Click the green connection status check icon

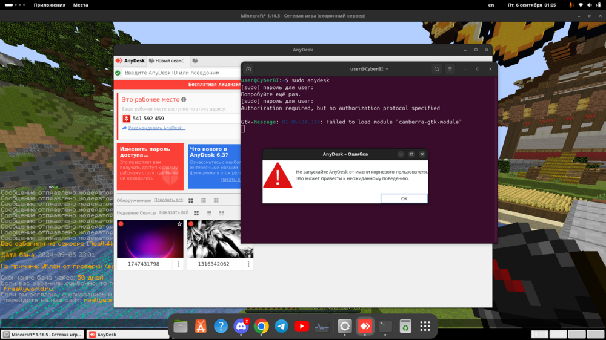pos(118,73)
